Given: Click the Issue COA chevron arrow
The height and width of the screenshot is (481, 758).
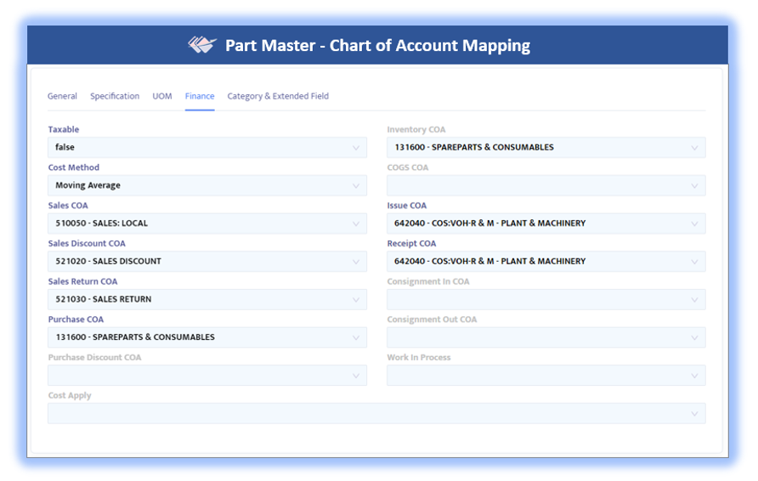Looking at the screenshot, I should point(694,224).
